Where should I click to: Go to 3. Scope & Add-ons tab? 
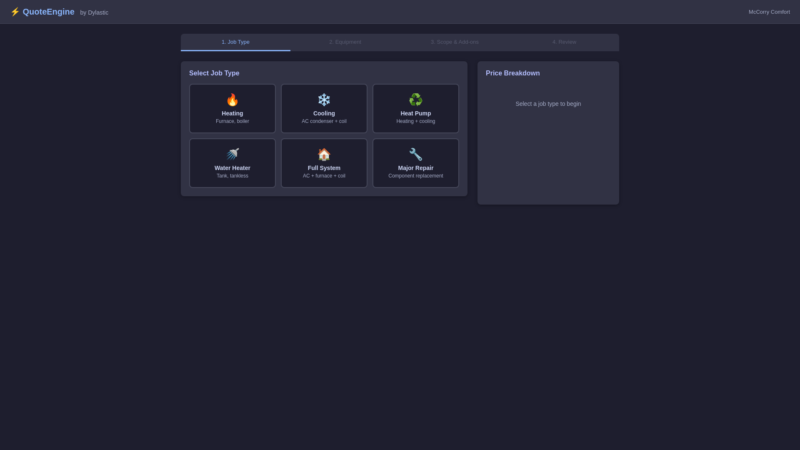coord(455,42)
